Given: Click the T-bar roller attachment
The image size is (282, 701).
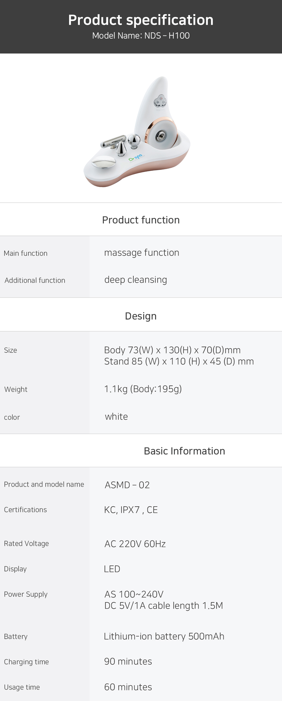Looking at the screenshot, I should (x=113, y=142).
